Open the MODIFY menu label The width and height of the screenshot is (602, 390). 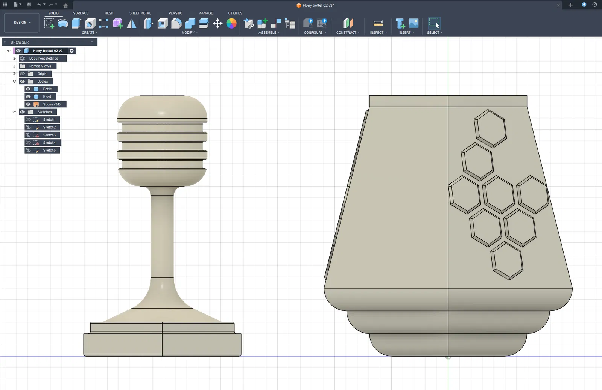pos(189,33)
